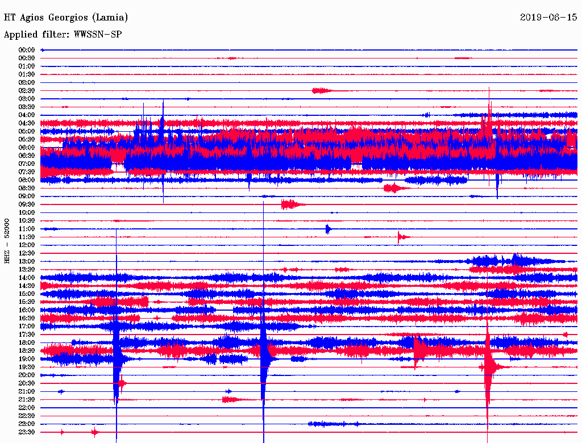
Task: Select the 19:00 time label
Action: tap(27, 359)
